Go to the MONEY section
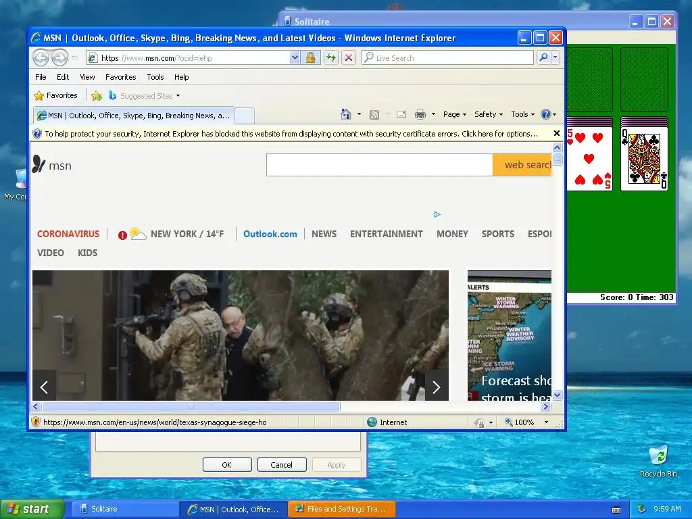The width and height of the screenshot is (692, 519). click(x=452, y=234)
